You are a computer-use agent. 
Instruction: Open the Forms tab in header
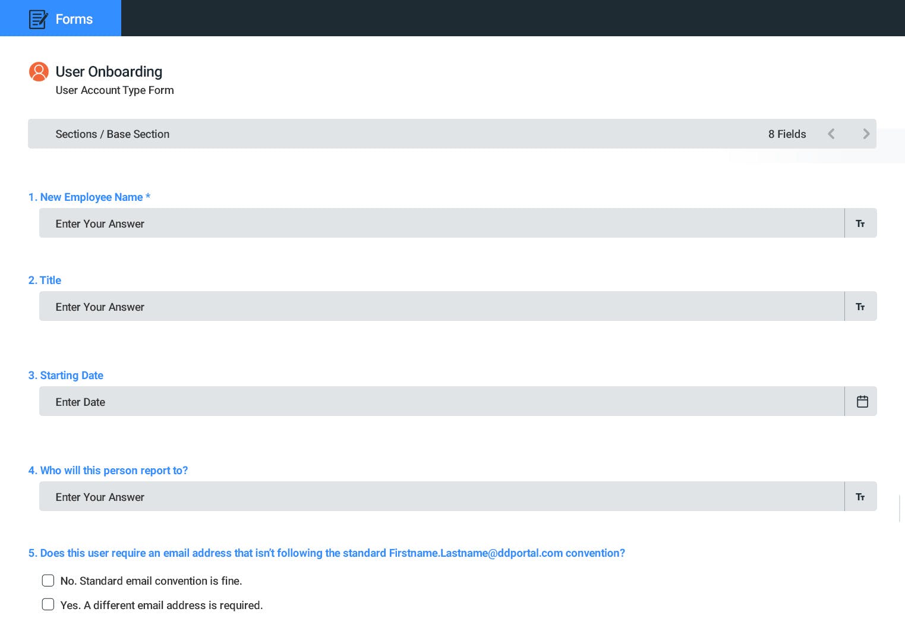pyautogui.click(x=61, y=18)
